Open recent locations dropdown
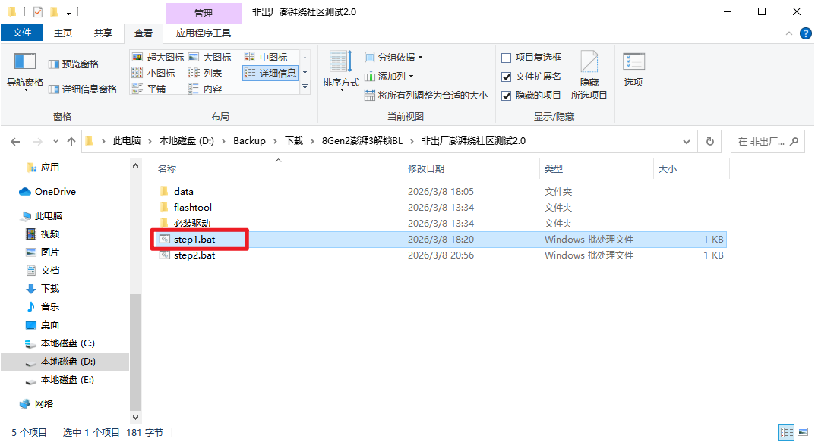The width and height of the screenshot is (815, 442). coord(55,142)
